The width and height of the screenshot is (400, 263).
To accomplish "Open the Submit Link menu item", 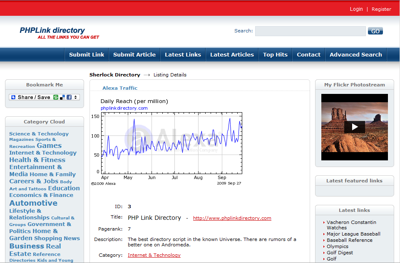I will 86,54.
